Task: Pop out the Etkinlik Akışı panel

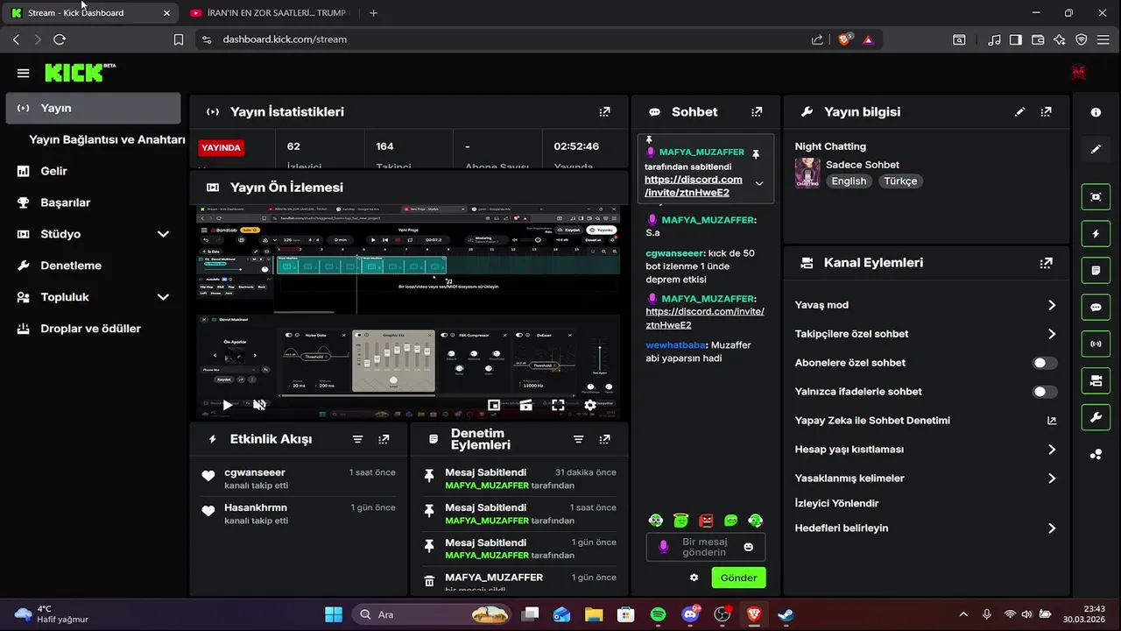Action: pyautogui.click(x=384, y=439)
